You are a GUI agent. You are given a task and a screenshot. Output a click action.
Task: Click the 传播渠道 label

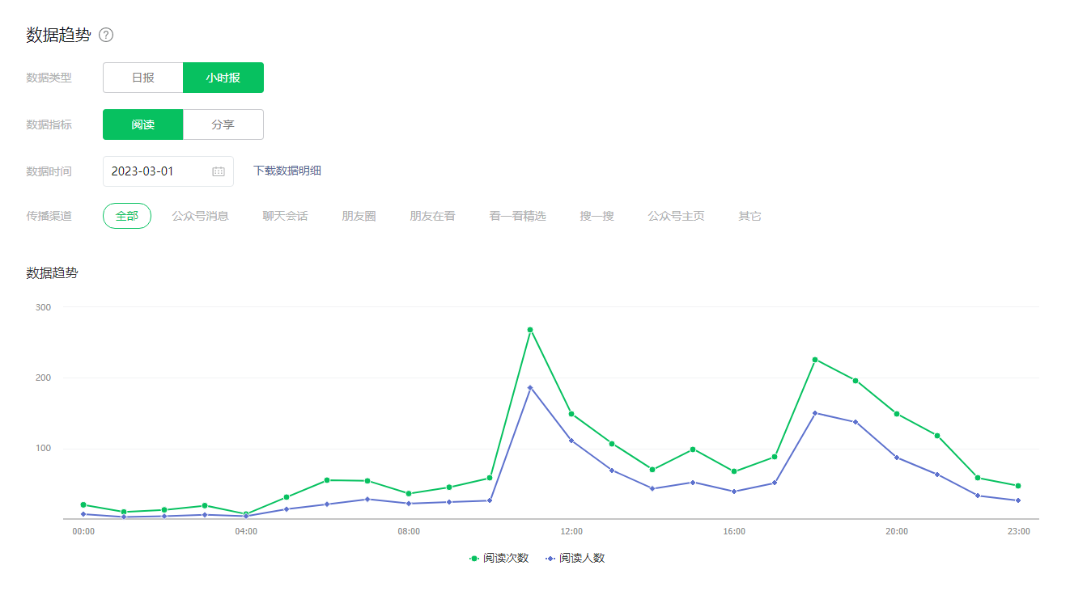[x=49, y=216]
